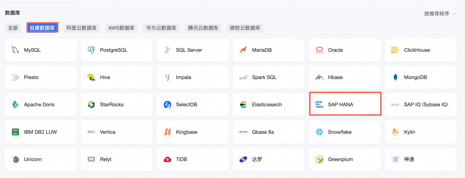Pick the Spark SQL label
This screenshot has width=465, height=178.
264,77
